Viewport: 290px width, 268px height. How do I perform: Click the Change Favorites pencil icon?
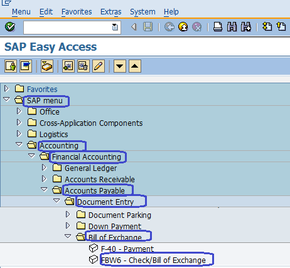click(99, 66)
